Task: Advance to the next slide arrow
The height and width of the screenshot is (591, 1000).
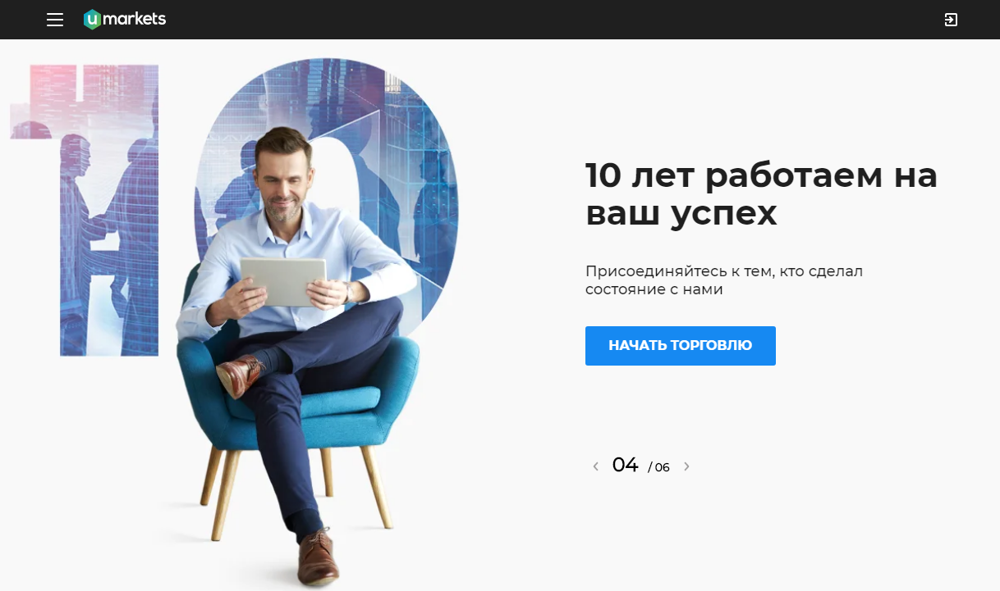Action: point(686,466)
